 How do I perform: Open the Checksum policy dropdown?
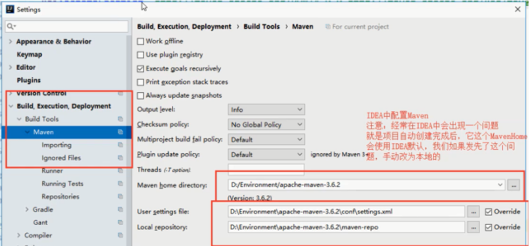click(x=266, y=124)
